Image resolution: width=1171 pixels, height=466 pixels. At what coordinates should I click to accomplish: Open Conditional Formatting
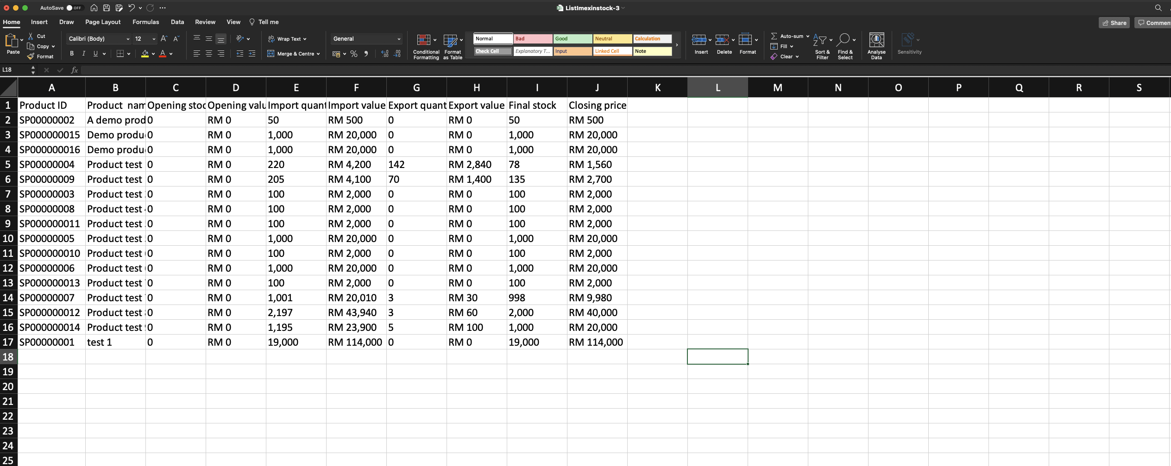click(426, 47)
